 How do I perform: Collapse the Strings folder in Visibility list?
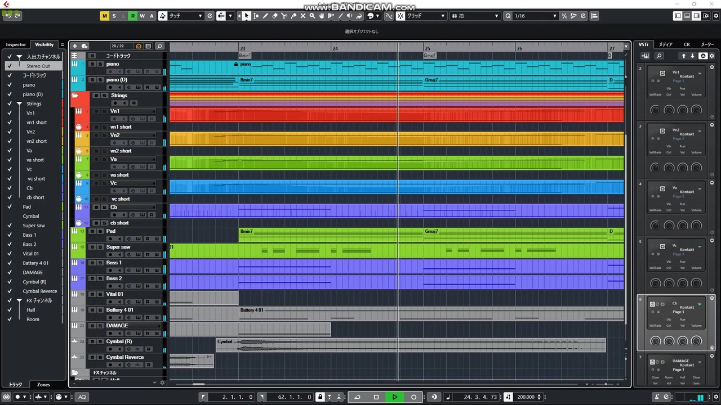coord(19,103)
